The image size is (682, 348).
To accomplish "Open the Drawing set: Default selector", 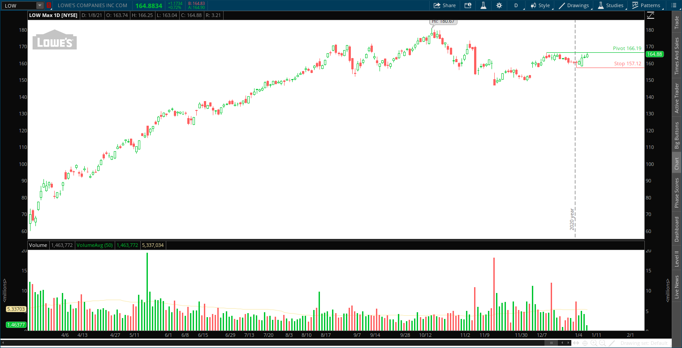I will pyautogui.click(x=645, y=343).
